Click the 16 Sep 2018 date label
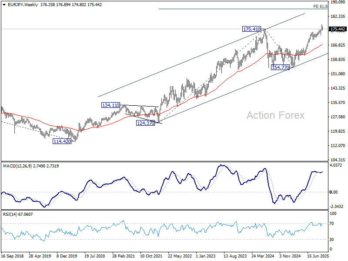The height and width of the screenshot is (261, 348). click(12, 256)
